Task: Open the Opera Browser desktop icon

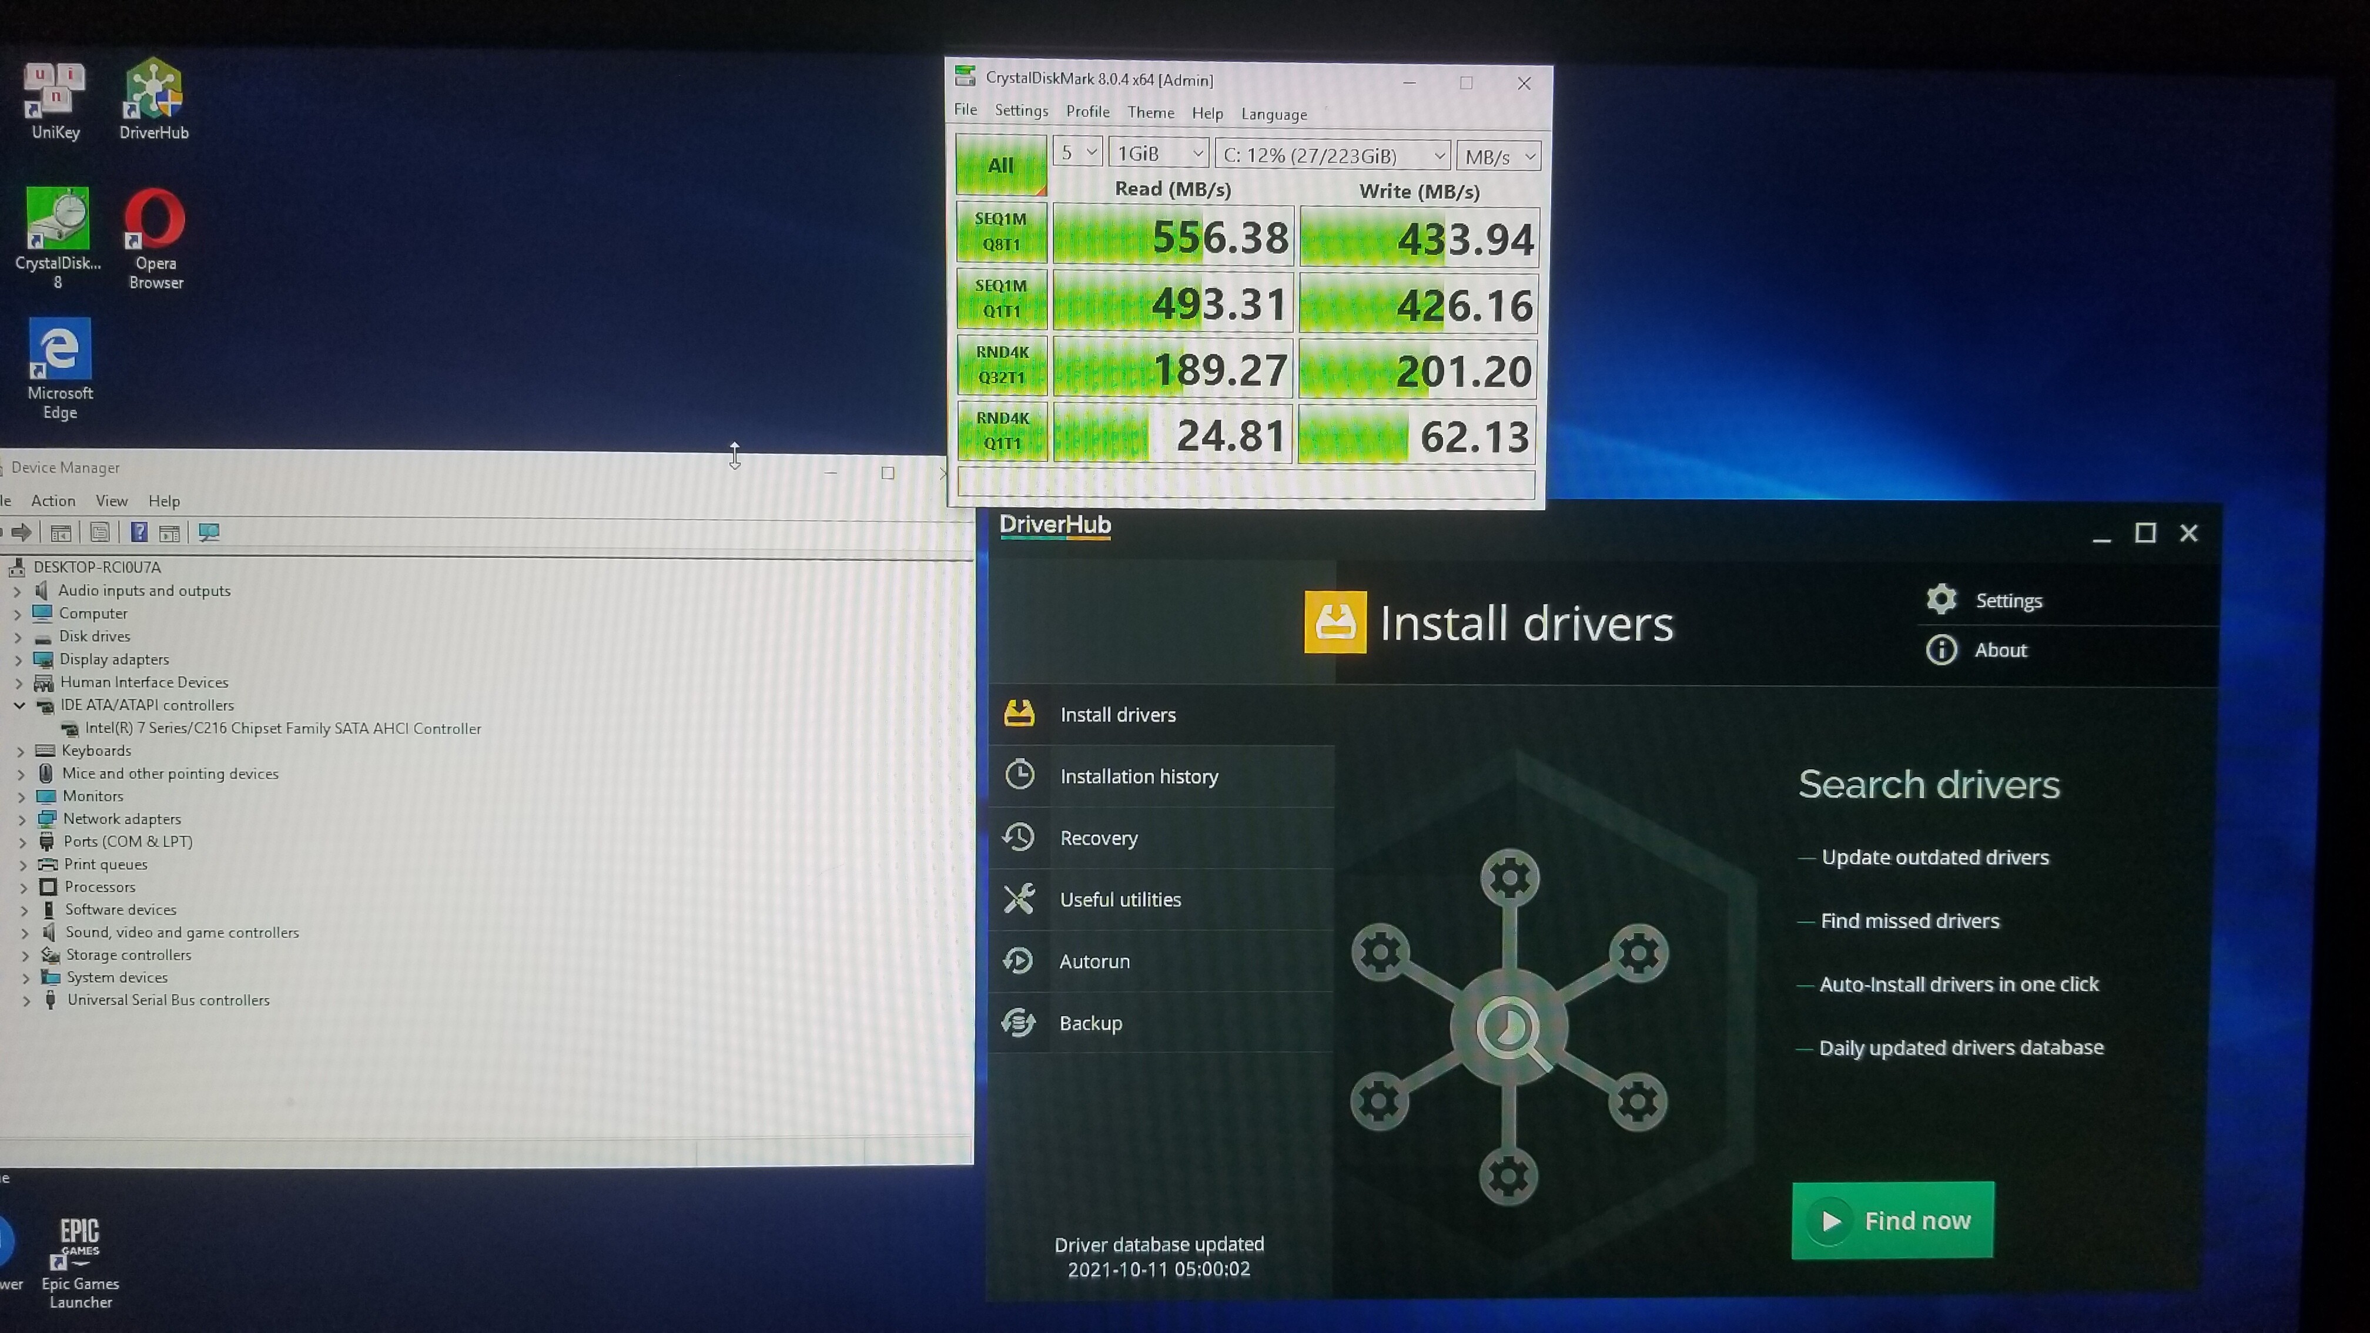Action: click(156, 239)
